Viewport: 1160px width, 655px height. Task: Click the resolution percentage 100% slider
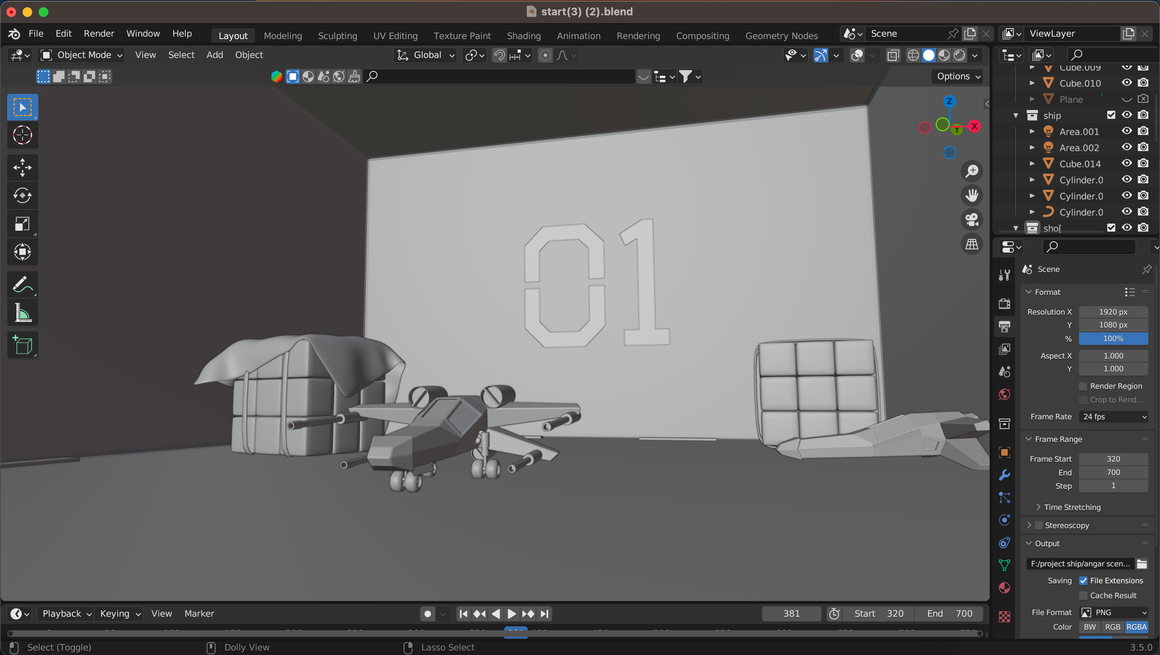(1113, 339)
